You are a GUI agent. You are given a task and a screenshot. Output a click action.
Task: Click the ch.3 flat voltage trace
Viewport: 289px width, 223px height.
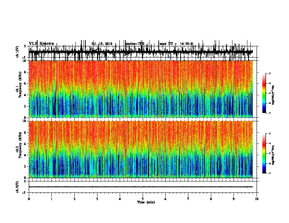141,187
